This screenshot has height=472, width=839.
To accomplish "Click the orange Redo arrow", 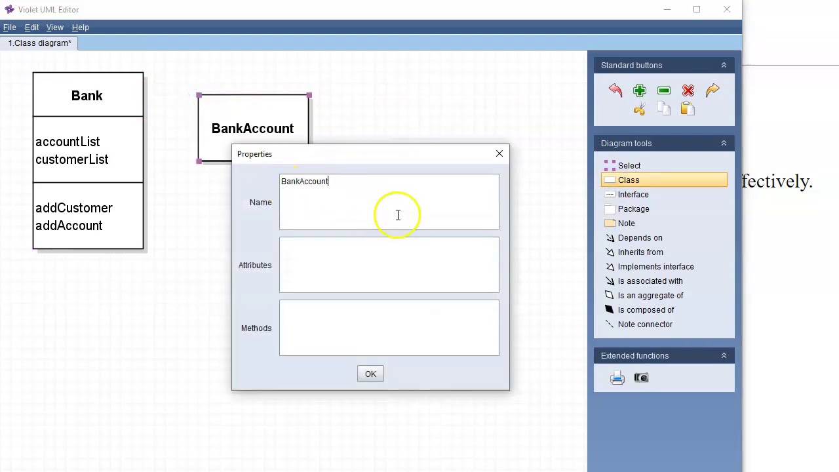I will click(712, 90).
